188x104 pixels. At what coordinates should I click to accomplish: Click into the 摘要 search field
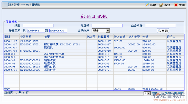pos(38,26)
